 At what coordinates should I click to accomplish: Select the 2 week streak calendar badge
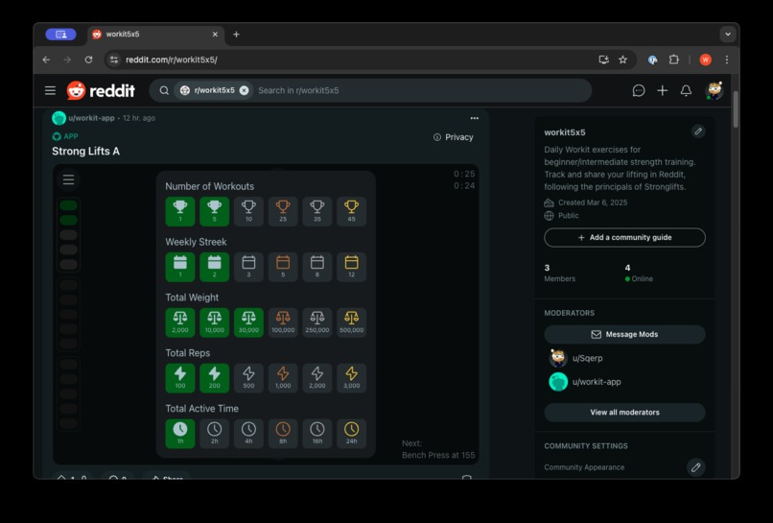point(215,267)
